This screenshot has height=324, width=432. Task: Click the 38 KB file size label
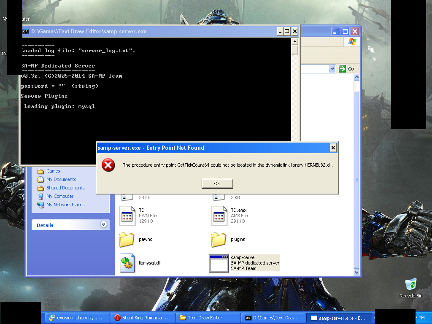pyautogui.click(x=145, y=197)
